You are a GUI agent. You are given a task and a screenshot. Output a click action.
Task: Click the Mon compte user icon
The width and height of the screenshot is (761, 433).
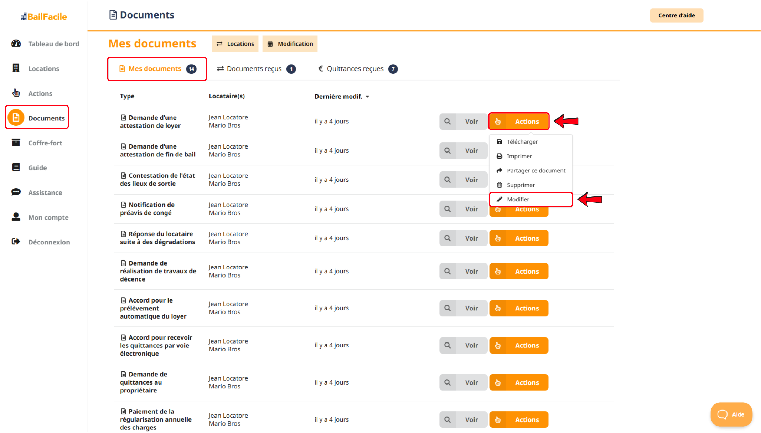click(x=16, y=217)
